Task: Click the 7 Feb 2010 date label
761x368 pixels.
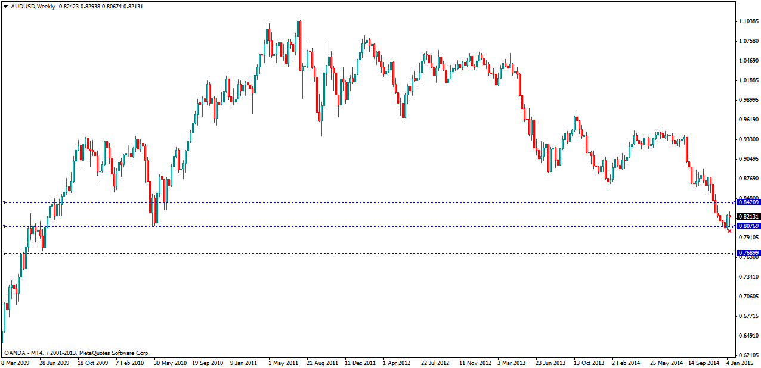Action: pos(131,363)
